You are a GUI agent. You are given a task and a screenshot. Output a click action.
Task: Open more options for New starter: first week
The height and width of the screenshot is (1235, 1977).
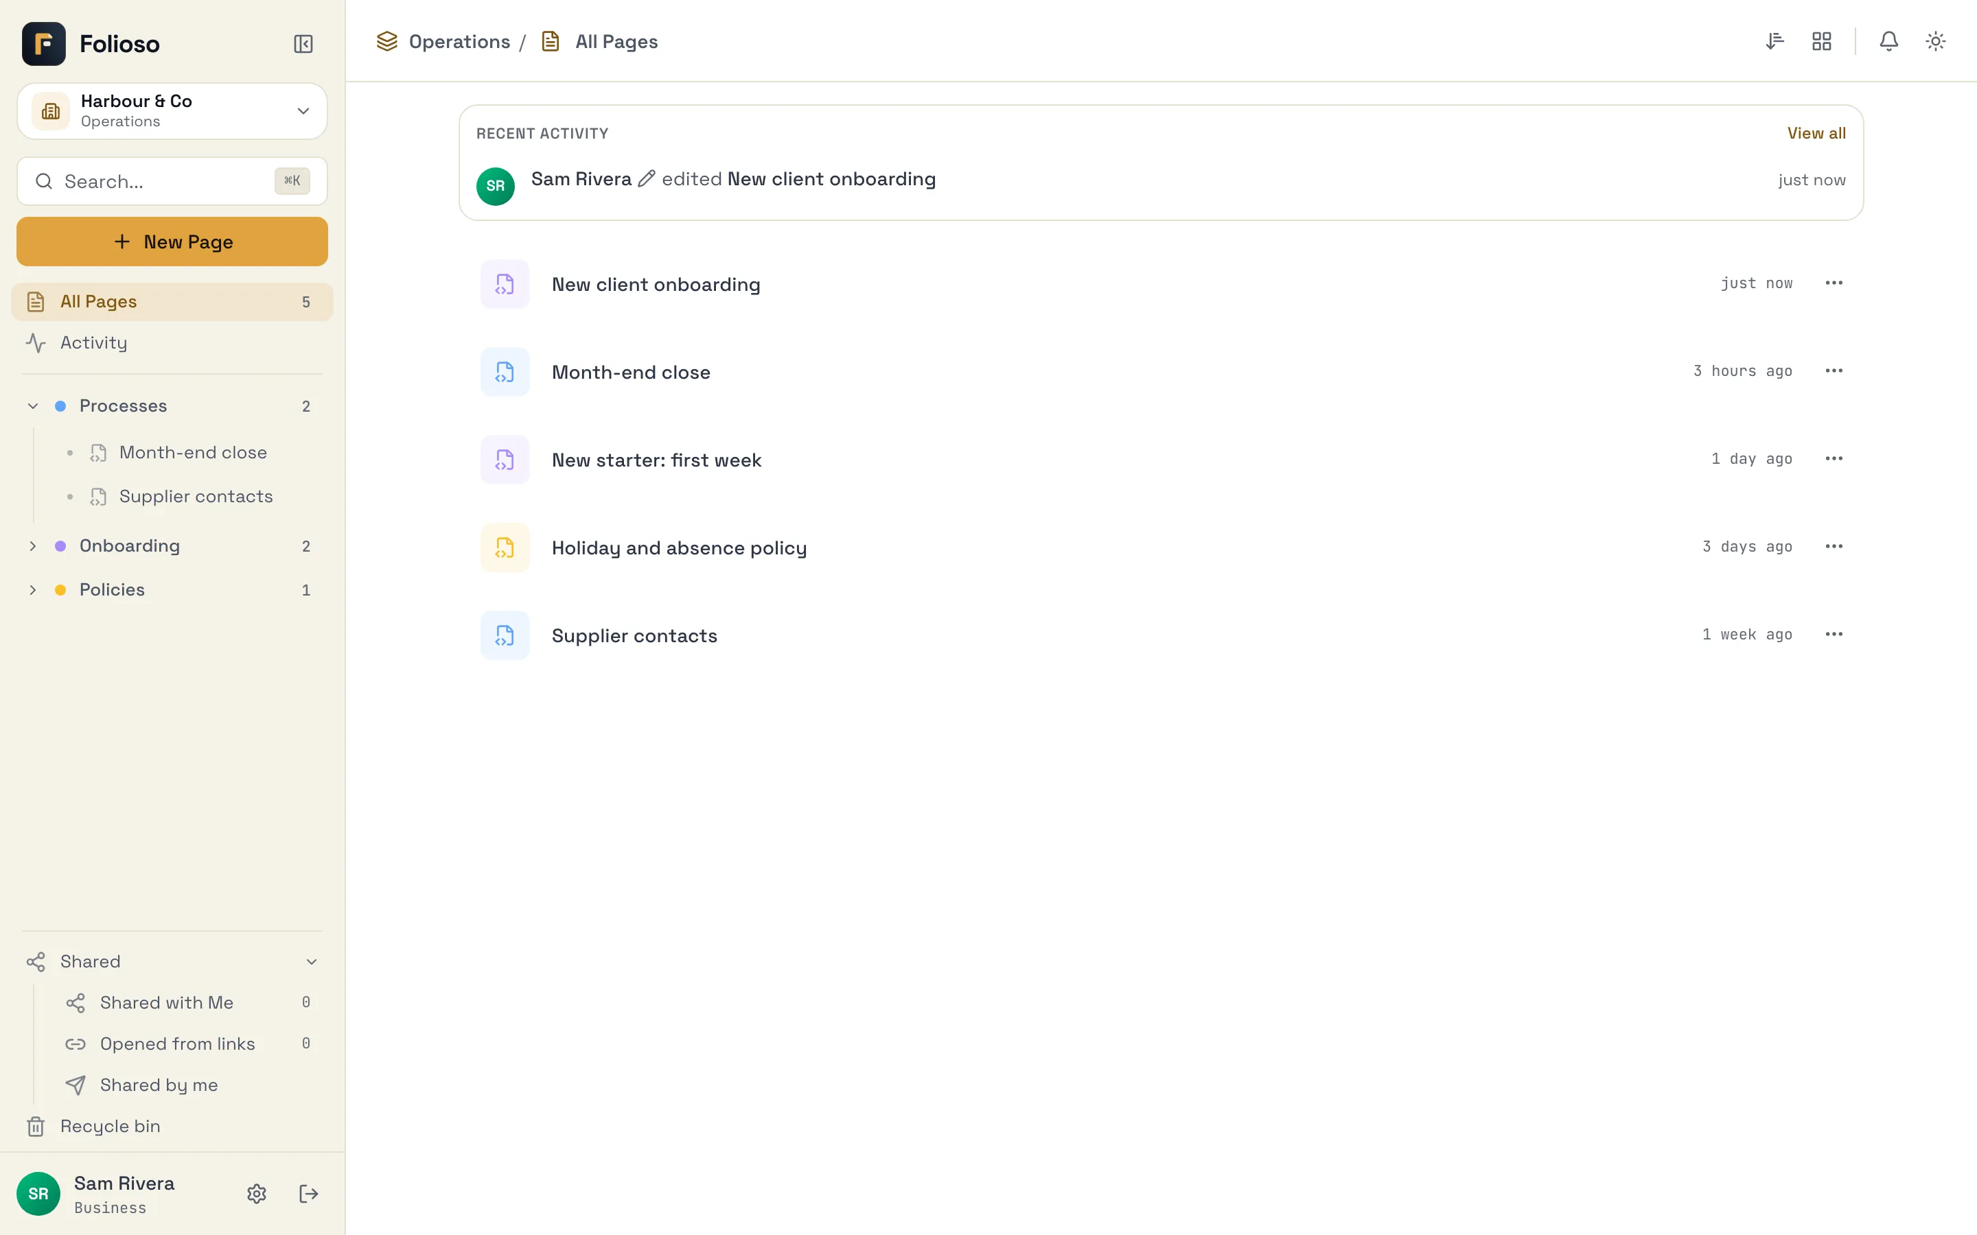click(x=1834, y=459)
